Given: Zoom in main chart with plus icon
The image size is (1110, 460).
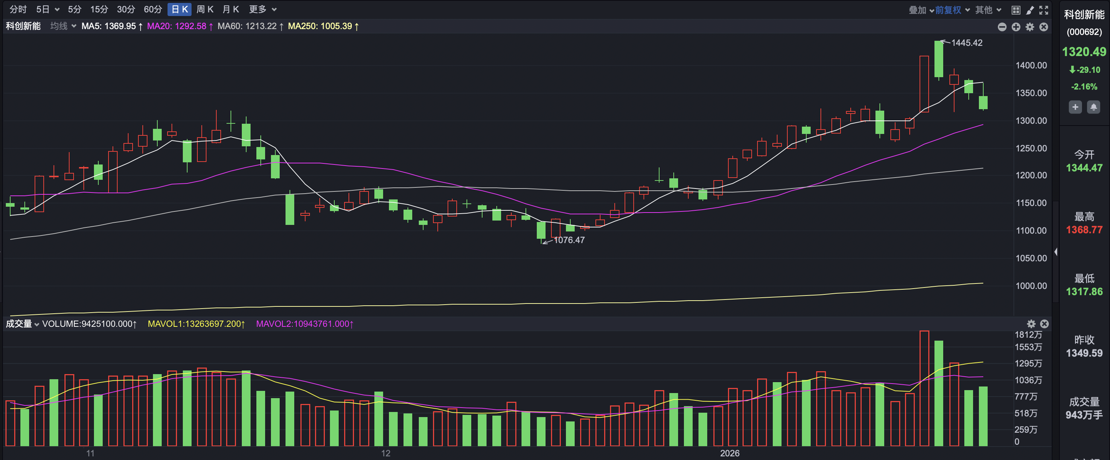Looking at the screenshot, I should coord(1016,27).
